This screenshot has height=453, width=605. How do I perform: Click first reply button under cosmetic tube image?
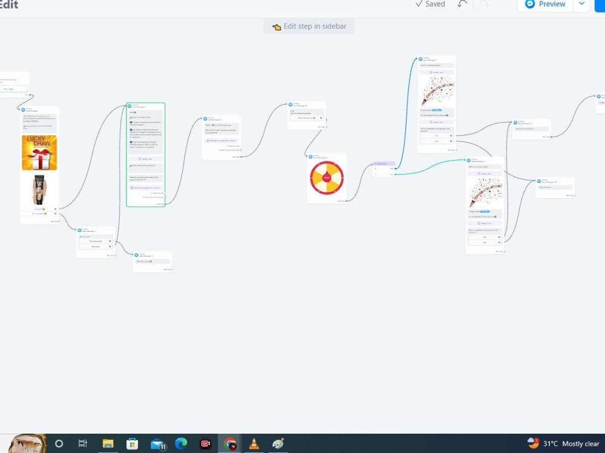point(39,209)
